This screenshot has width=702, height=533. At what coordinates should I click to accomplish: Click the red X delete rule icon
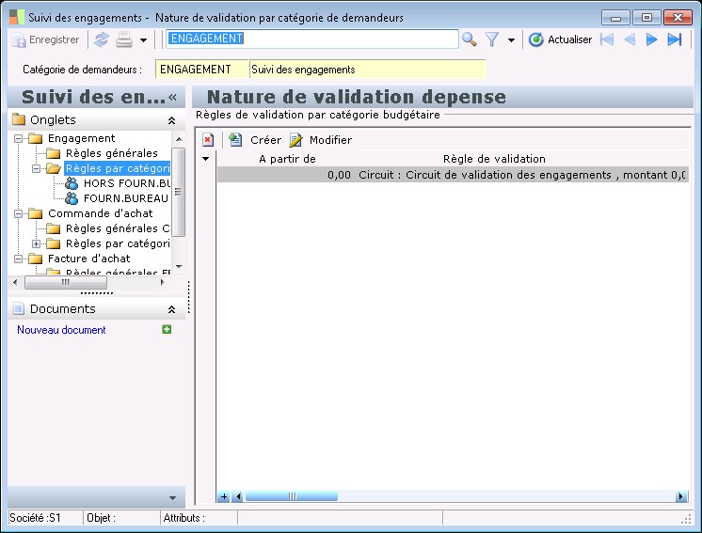tap(208, 140)
